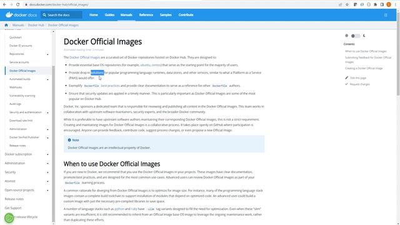Viewport: 400px width, 225px height.
Task: Open the Samples nav item
Action: click(166, 15)
